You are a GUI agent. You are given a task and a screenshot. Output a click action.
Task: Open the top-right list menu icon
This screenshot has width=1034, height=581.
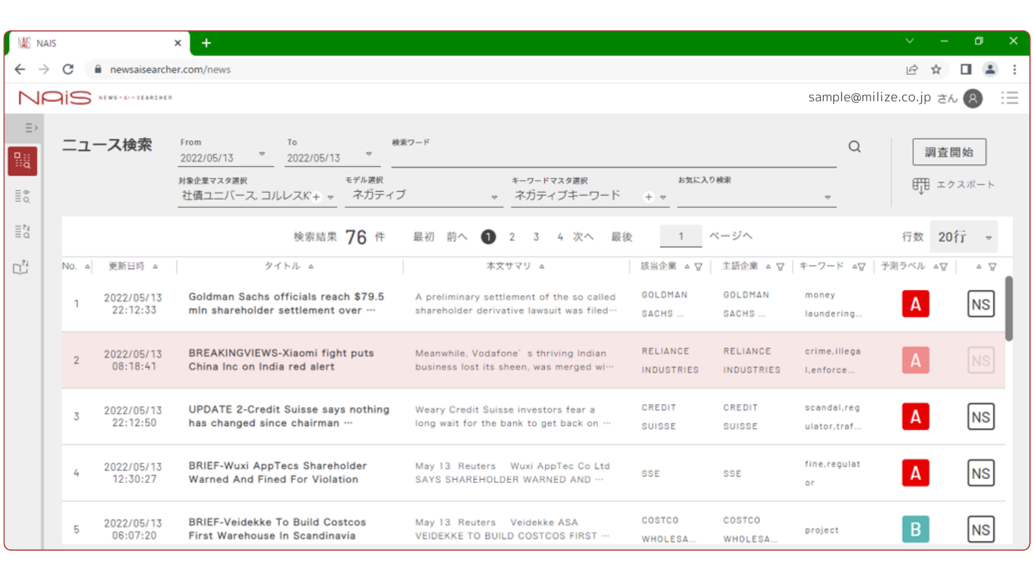[1009, 98]
